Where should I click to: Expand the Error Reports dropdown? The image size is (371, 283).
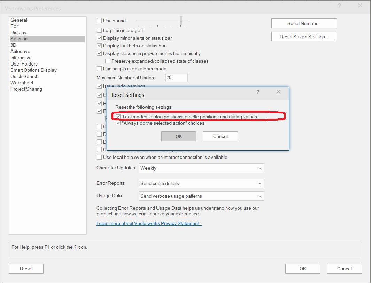201,183
